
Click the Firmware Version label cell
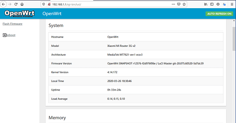tap(62, 63)
